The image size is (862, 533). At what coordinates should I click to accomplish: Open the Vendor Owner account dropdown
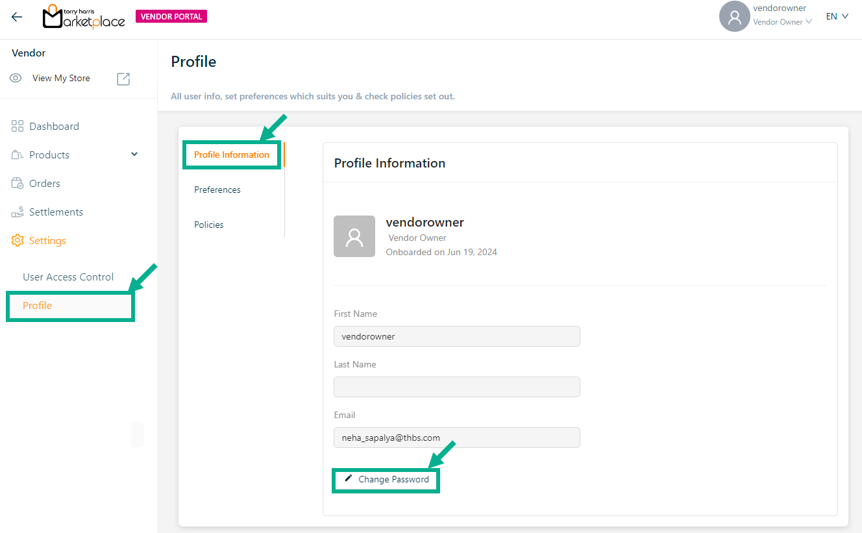point(782,22)
